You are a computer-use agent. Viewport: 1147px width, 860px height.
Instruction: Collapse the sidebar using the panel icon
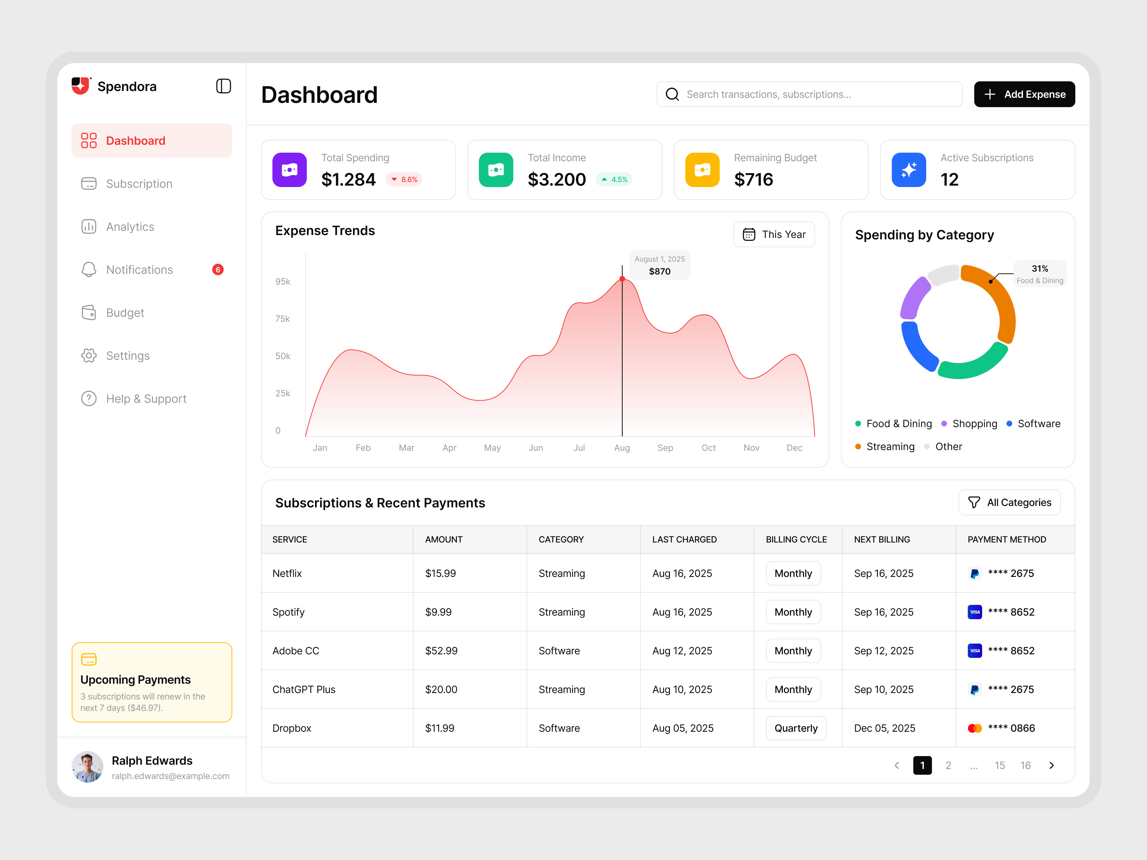click(x=223, y=86)
